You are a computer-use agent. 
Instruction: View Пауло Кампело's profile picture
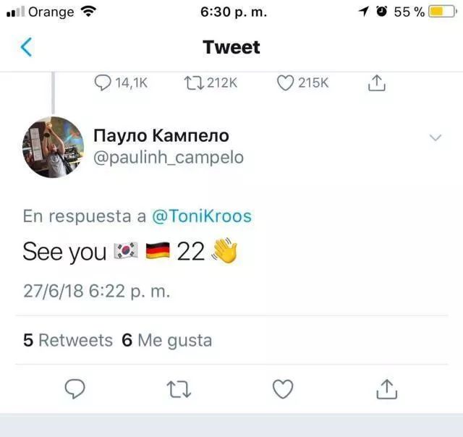(x=52, y=147)
